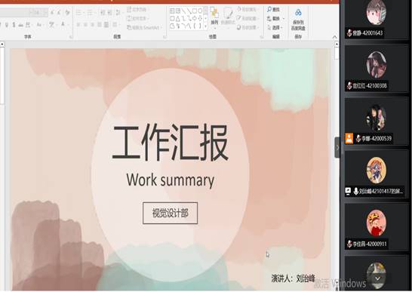Click the decrease font size icon
412x292 pixels.
[x=59, y=12]
